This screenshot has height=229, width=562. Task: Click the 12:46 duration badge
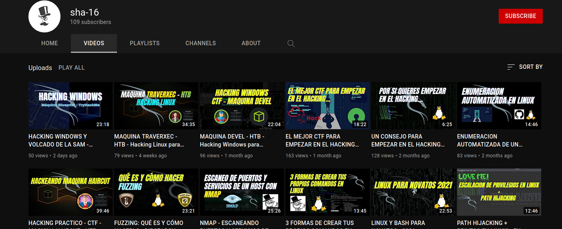pos(532,211)
